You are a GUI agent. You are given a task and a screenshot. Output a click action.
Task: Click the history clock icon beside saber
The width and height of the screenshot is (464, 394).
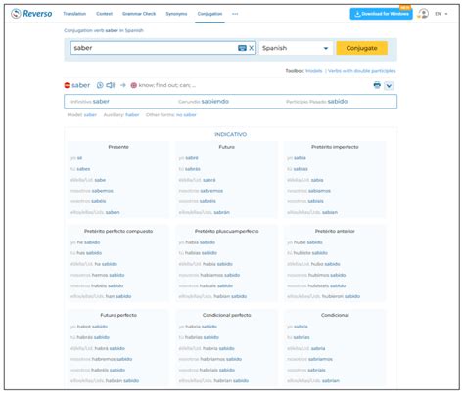(x=100, y=85)
